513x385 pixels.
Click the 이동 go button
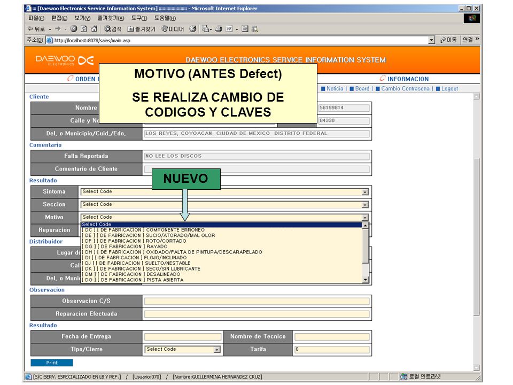448,40
